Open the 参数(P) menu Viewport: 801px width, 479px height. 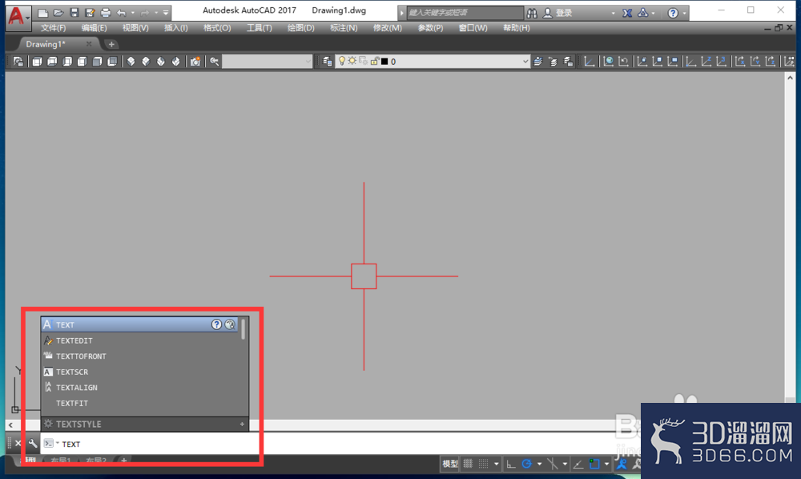pyautogui.click(x=430, y=27)
